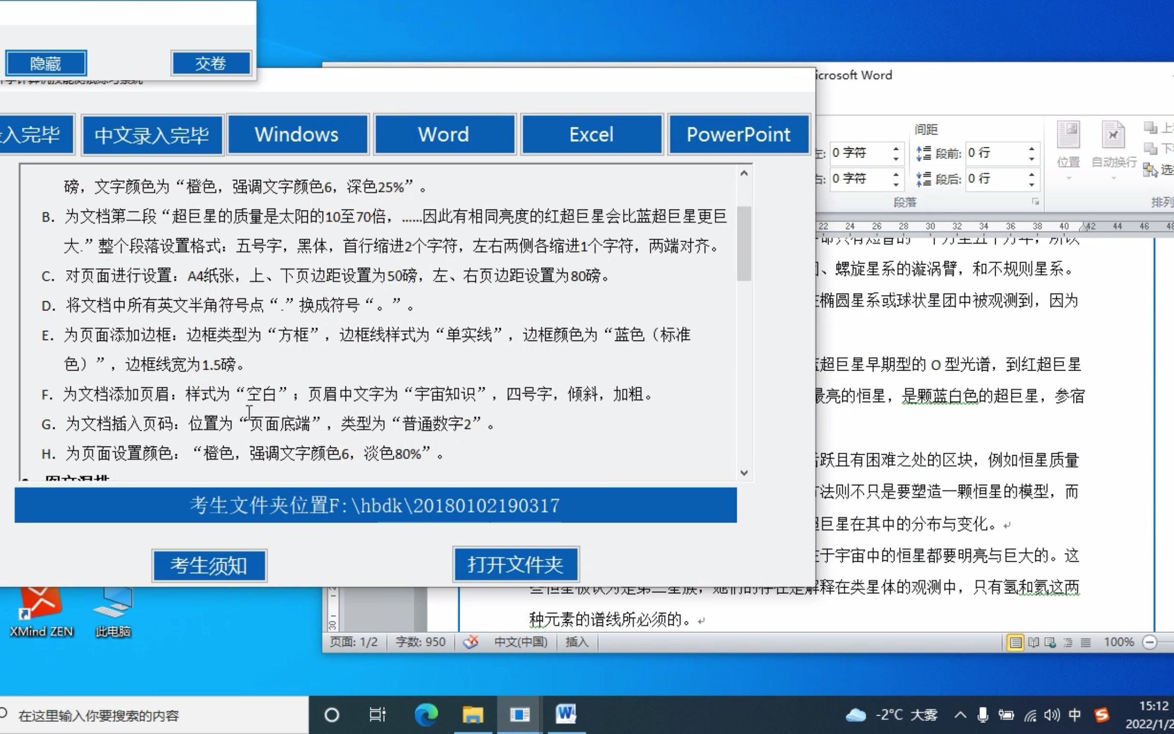Open File Explorer from the taskbar
1174x734 pixels.
[x=472, y=715]
